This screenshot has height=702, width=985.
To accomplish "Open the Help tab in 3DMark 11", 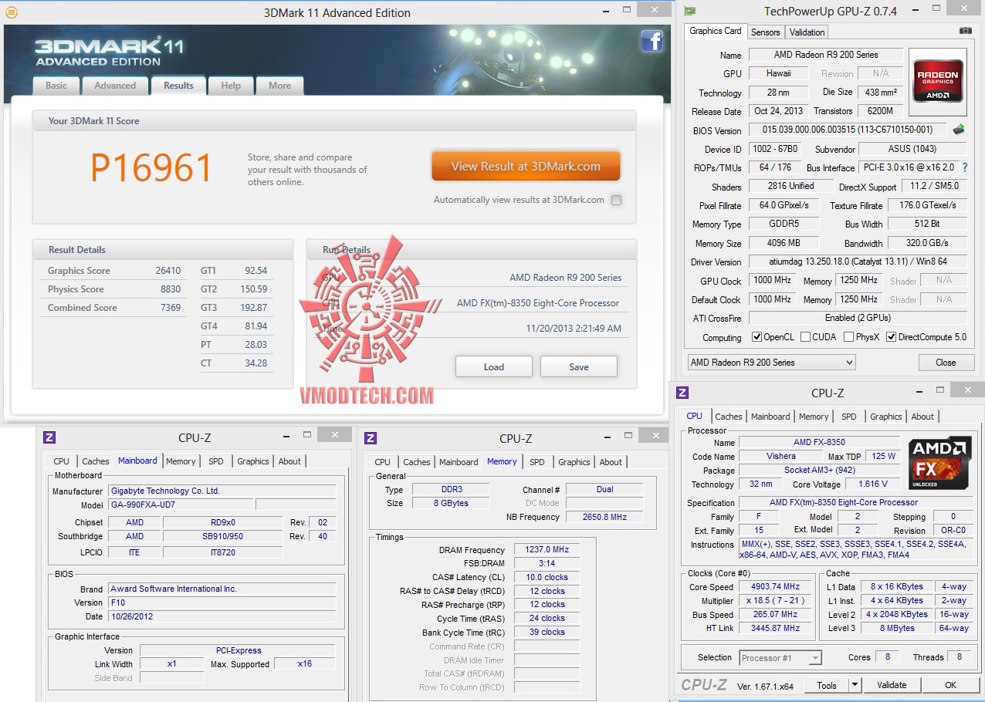I will click(x=231, y=86).
